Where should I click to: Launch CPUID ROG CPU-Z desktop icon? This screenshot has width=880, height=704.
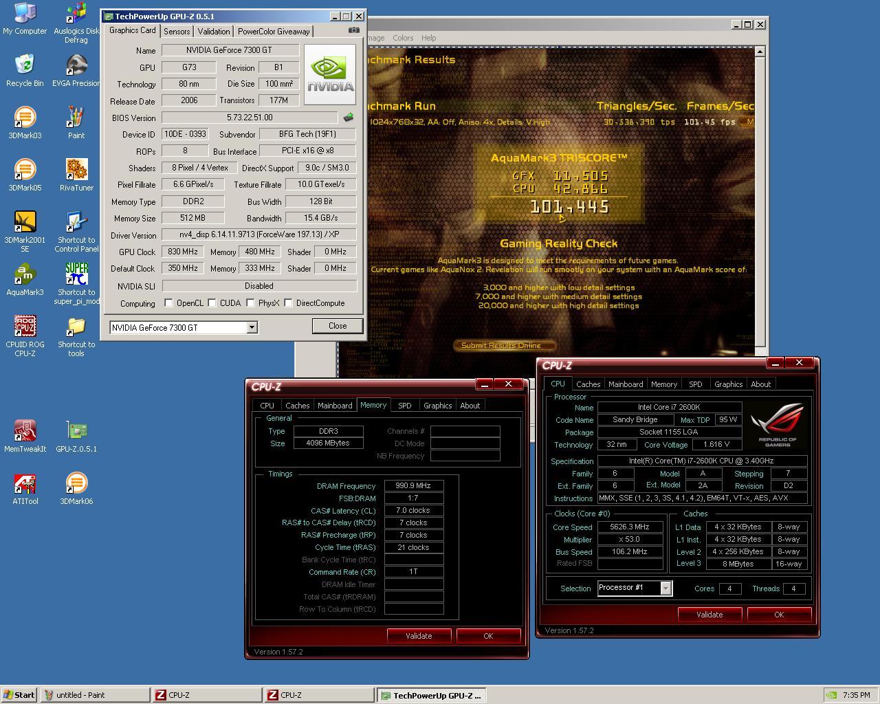pos(25,336)
